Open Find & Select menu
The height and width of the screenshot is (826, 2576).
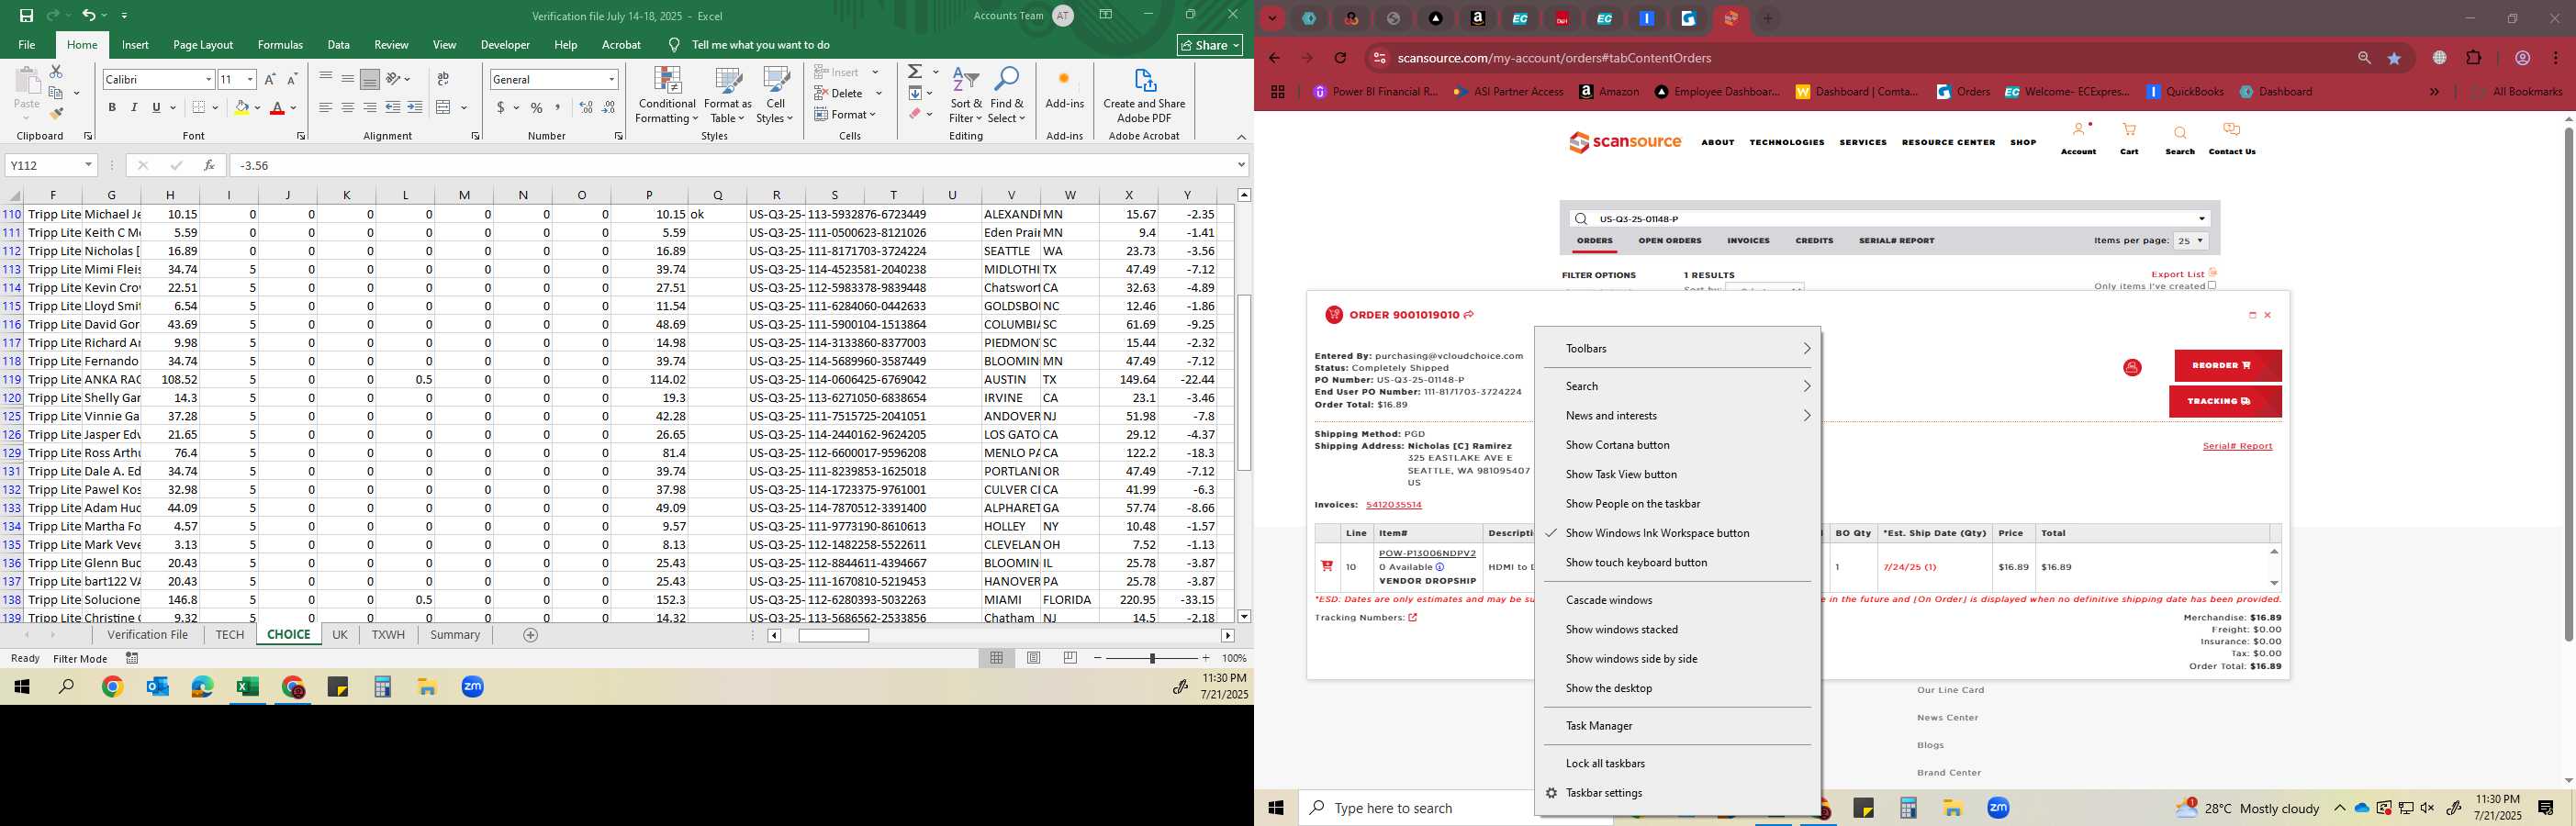[x=1007, y=95]
